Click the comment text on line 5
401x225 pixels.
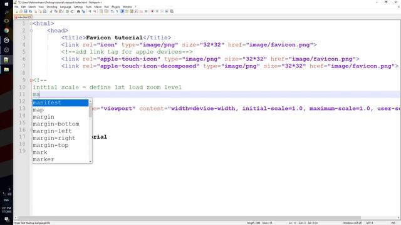(127, 52)
